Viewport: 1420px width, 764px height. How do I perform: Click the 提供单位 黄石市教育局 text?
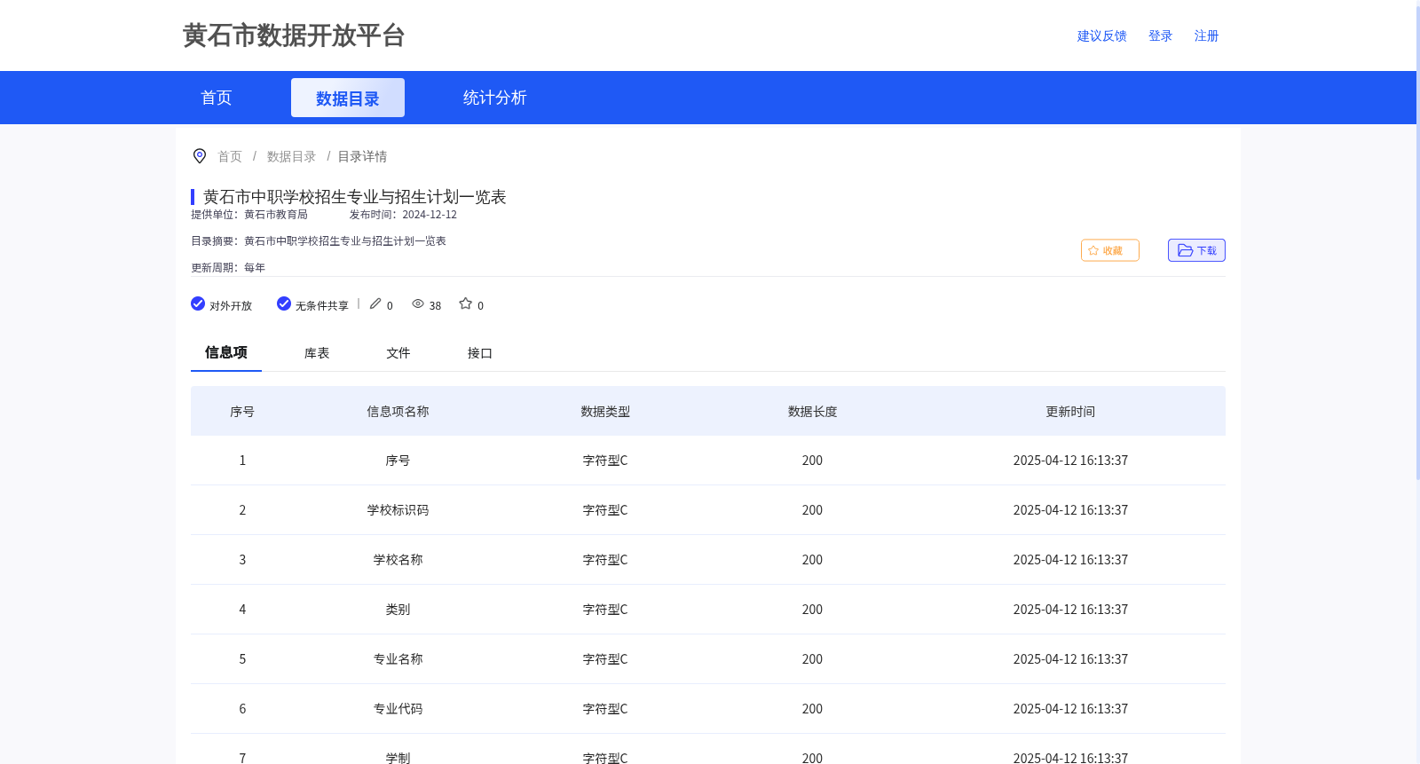[x=249, y=215]
